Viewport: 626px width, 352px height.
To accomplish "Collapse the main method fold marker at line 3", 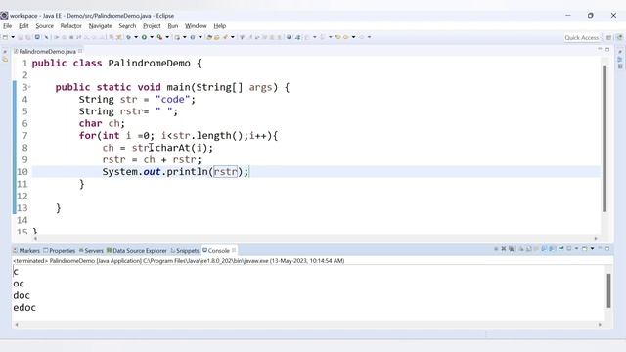I will [29, 87].
